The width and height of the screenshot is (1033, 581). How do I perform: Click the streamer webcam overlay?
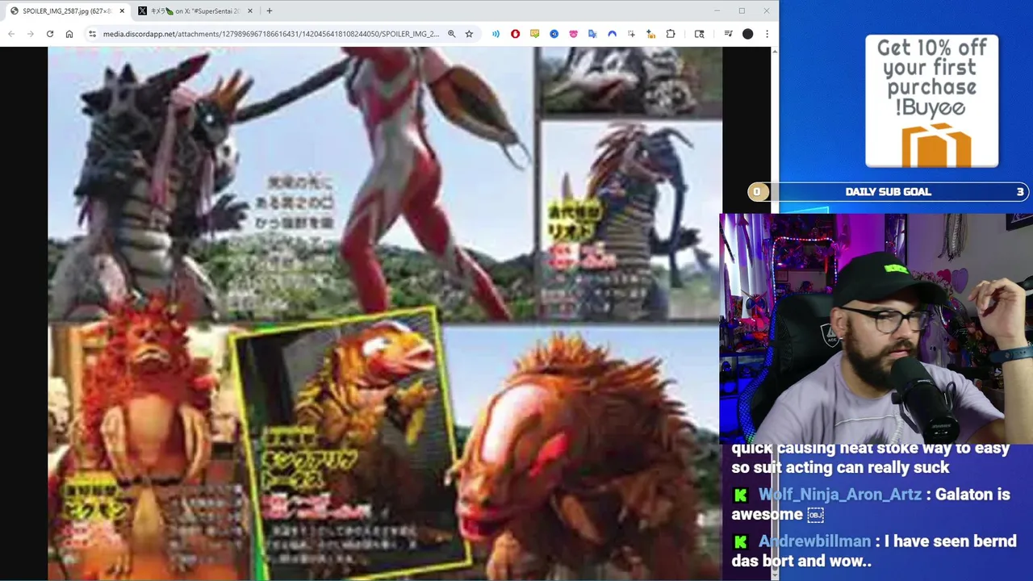click(876, 328)
